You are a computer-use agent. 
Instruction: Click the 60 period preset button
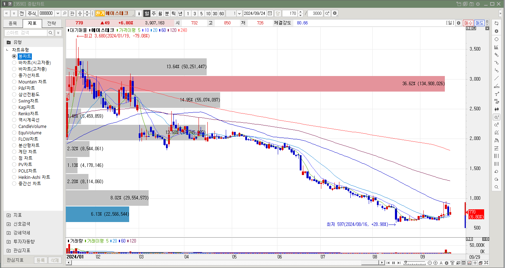(222, 13)
